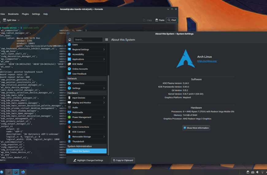Click the Bluetooth icon in the sidebar
Image resolution: width=267 pixels, height=175 pixels.
coord(69,122)
